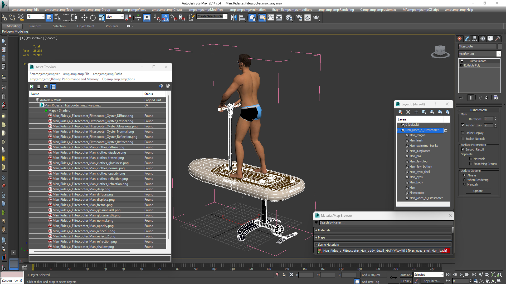506x284 pixels.
Task: Select the Rotate tool in main toolbar
Action: point(93,18)
